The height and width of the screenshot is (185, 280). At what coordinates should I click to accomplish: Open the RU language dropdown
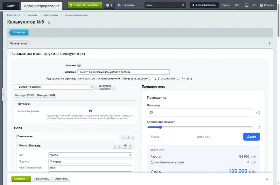tap(238, 5)
